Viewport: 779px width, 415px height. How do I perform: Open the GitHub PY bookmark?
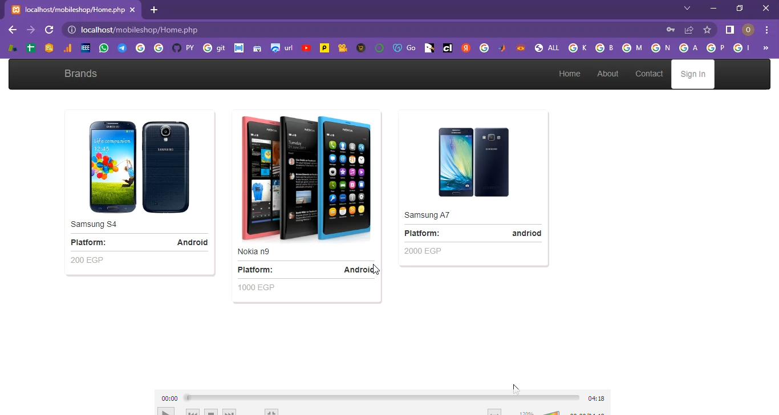(x=183, y=48)
